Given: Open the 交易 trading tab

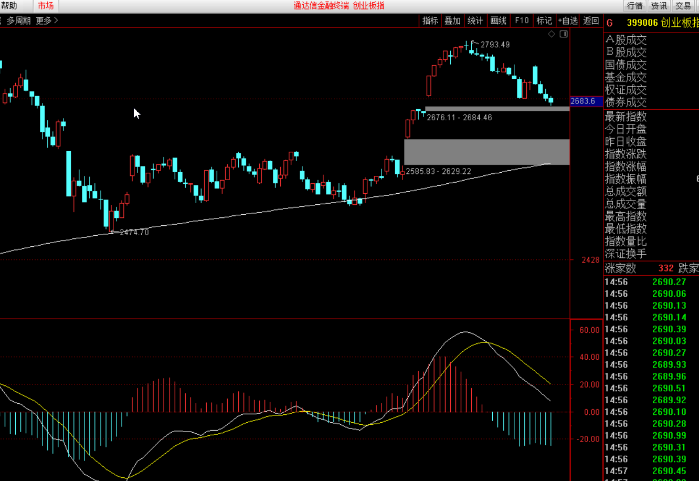Looking at the screenshot, I should click(683, 6).
